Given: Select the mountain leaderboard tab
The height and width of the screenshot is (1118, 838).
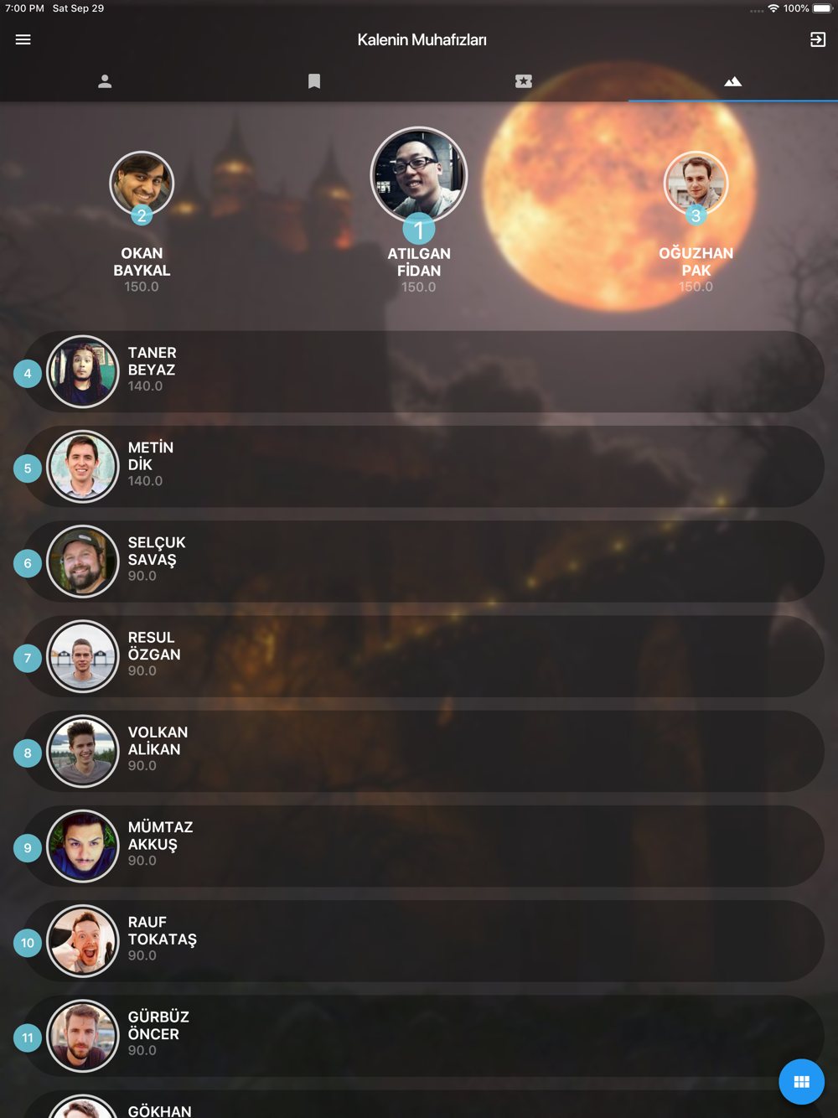Looking at the screenshot, I should point(733,81).
